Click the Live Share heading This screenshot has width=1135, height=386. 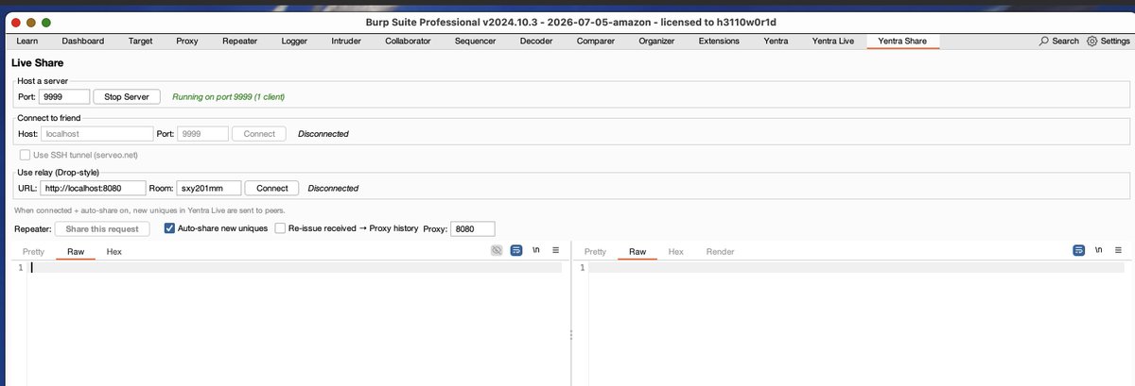click(x=37, y=62)
